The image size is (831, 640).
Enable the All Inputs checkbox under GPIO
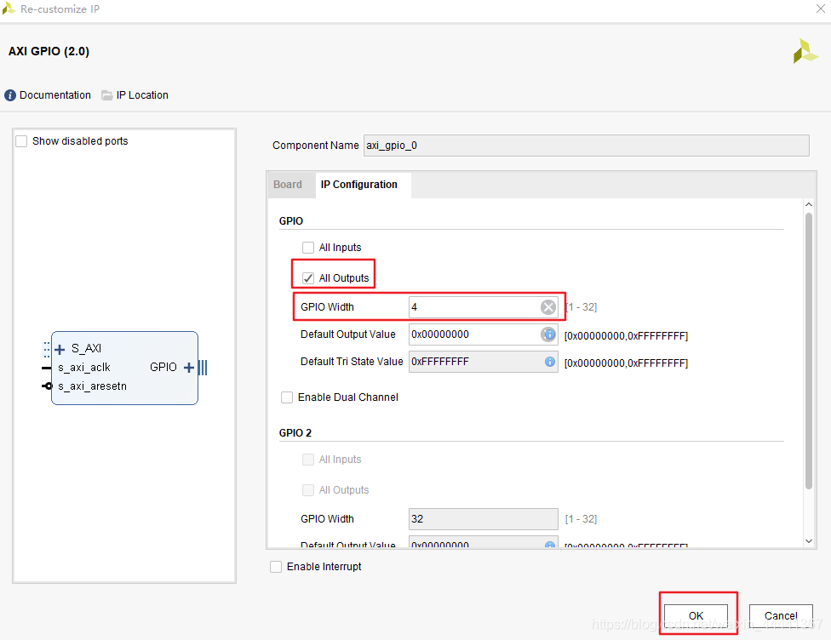click(308, 248)
